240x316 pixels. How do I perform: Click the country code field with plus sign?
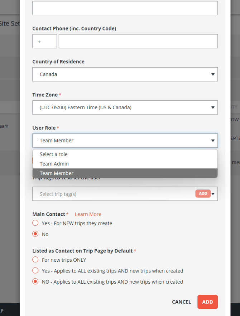[x=44, y=41]
